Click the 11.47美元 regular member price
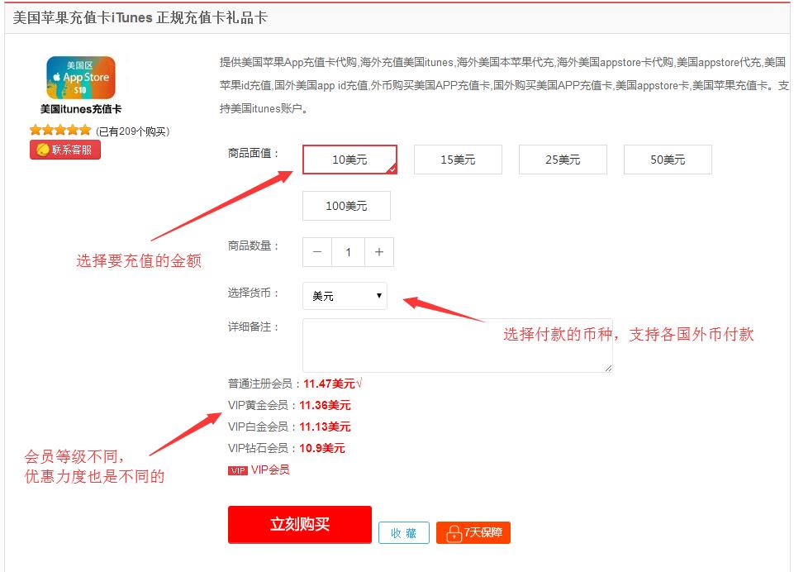The image size is (794, 572). pyautogui.click(x=329, y=384)
